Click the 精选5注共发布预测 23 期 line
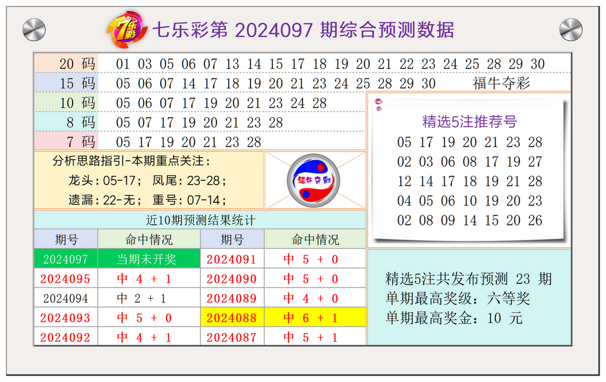The width and height of the screenshot is (606, 382). (469, 279)
